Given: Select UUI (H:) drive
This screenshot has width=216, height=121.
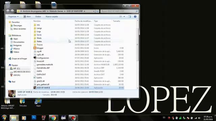Looking at the screenshot, I should click(17, 75).
